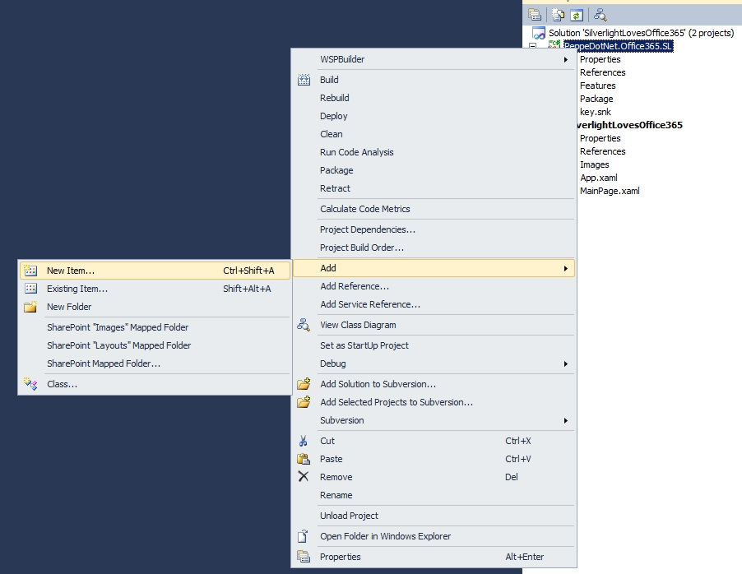Select the Images folder in Solution Explorer
This screenshot has width=742, height=574.
point(595,164)
